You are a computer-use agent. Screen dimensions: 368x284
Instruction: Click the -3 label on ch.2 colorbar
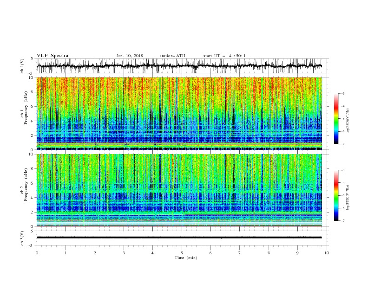343,170
